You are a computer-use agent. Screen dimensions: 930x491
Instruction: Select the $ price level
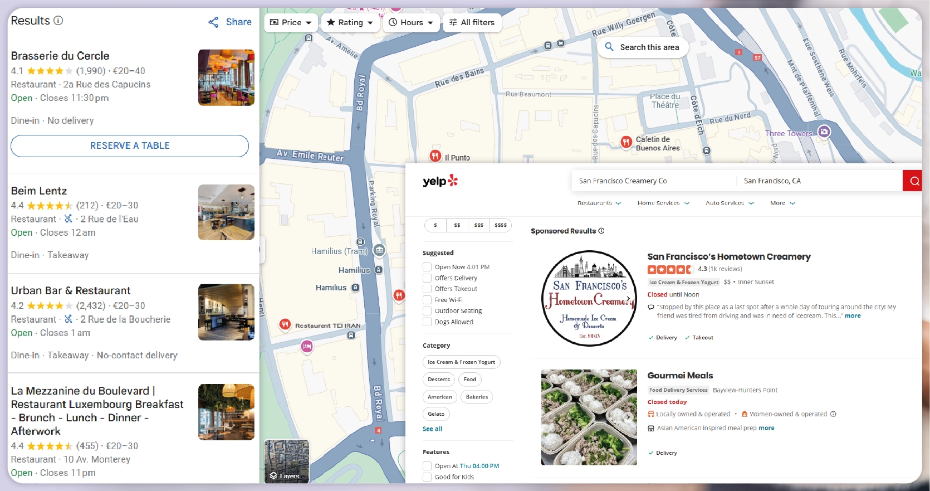pos(435,225)
